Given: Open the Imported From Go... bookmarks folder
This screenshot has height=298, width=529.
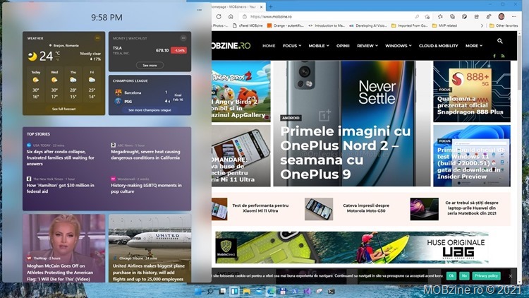Looking at the screenshot, I should pyautogui.click(x=409, y=25).
